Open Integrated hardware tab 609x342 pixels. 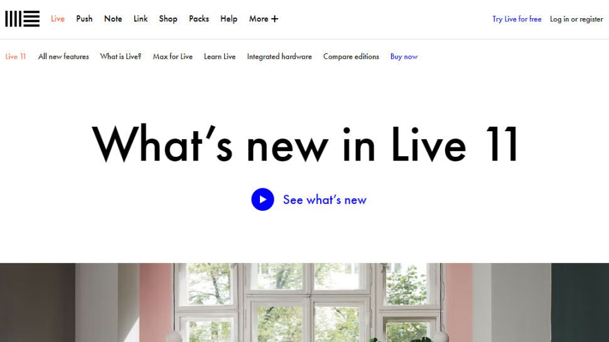(279, 56)
